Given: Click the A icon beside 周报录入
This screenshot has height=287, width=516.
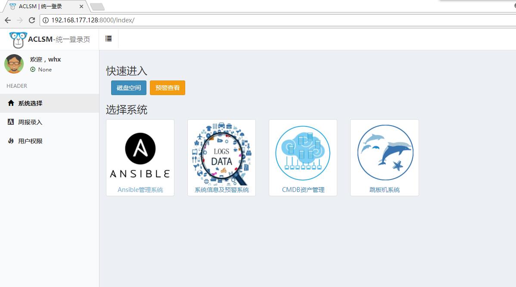Looking at the screenshot, I should [10, 122].
